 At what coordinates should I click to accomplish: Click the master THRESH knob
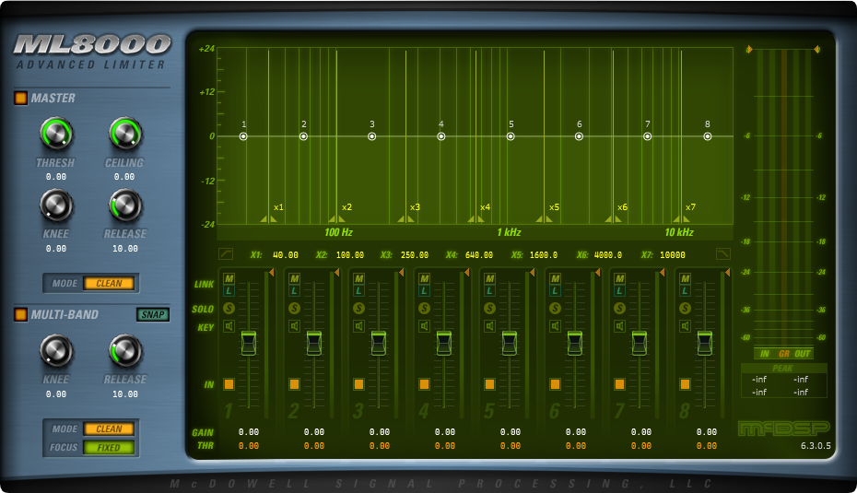(x=56, y=134)
